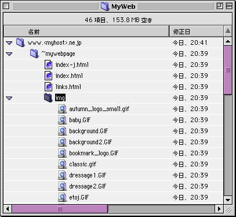Click the window zoom box
The height and width of the screenshot is (217, 236).
pyautogui.click(x=220, y=6)
